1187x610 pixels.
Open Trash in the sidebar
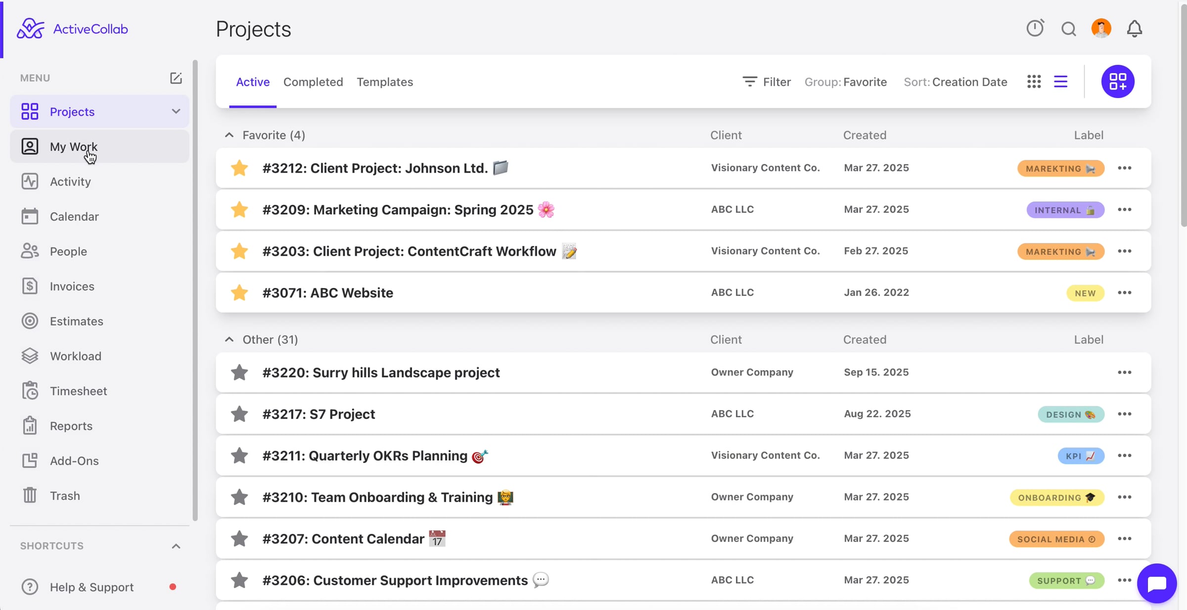point(99,496)
